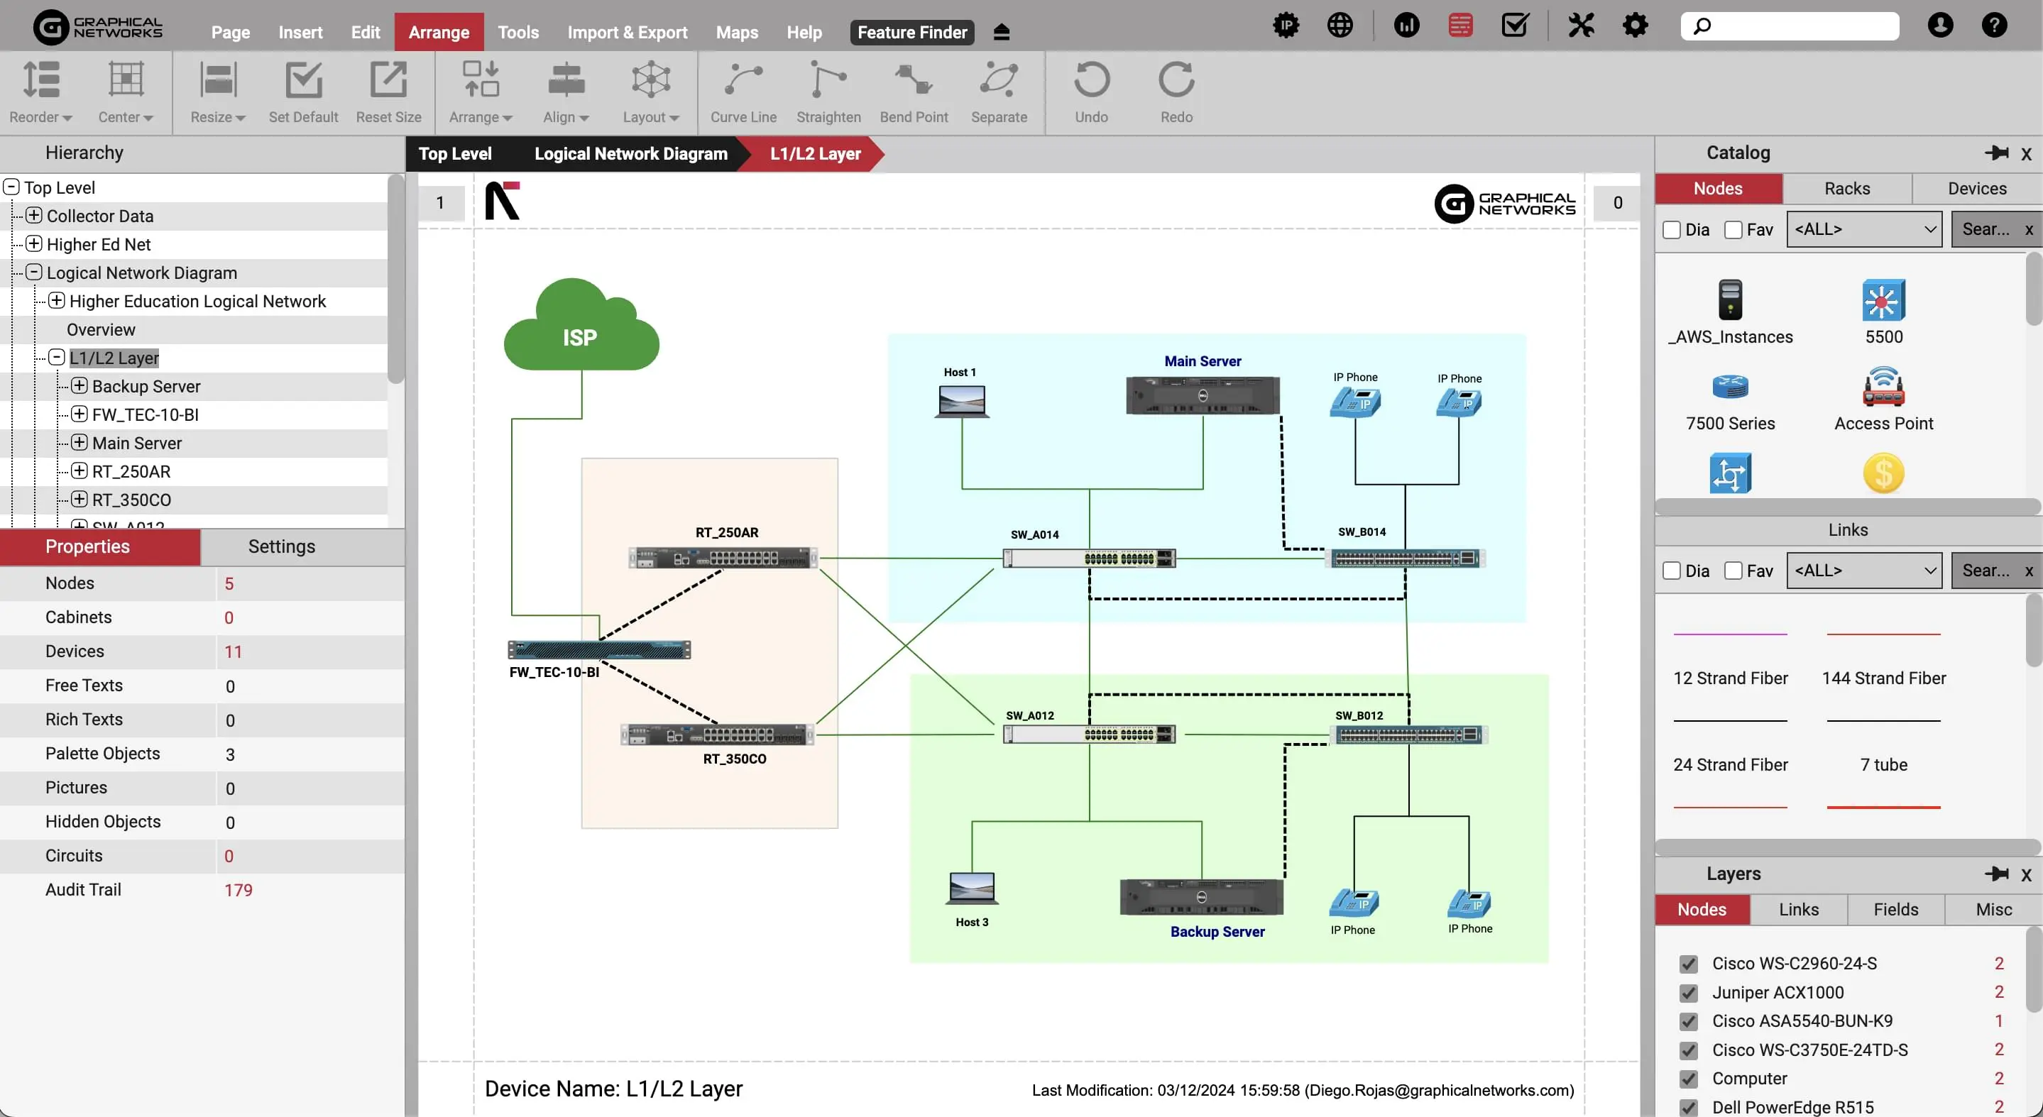
Task: Click the globe icon in header
Action: (1340, 26)
